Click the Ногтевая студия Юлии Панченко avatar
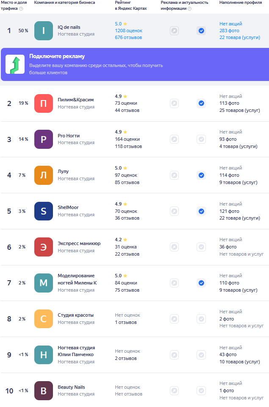This screenshot has height=407, width=269. 44,355
